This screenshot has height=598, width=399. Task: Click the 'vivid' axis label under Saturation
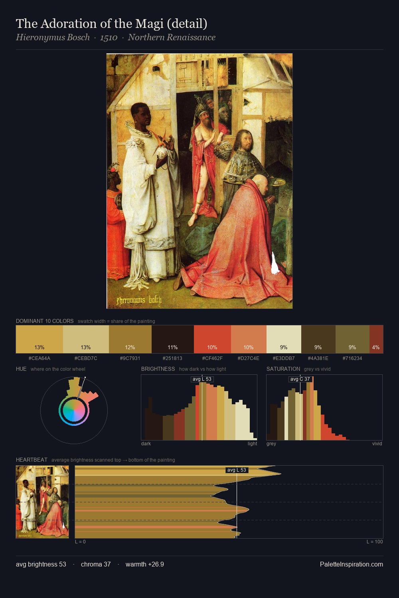[x=377, y=444]
